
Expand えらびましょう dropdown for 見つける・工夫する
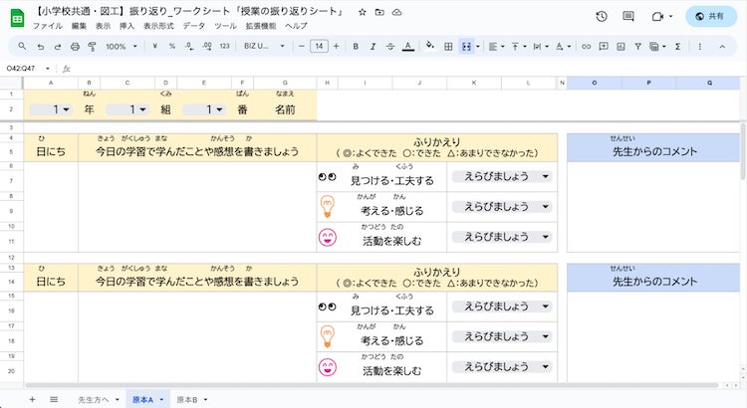545,177
